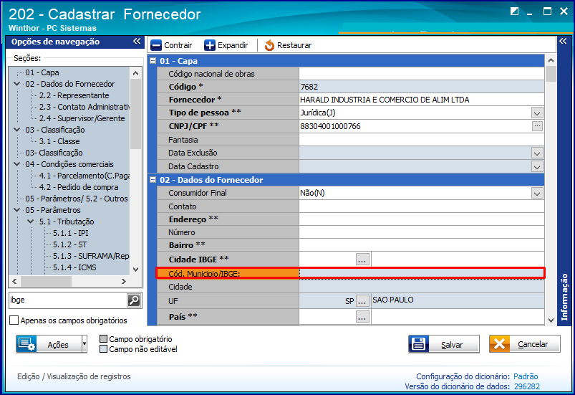Screen dimensions: 575x395
Task: Click the Campo não editável legend box
Action: 104,348
